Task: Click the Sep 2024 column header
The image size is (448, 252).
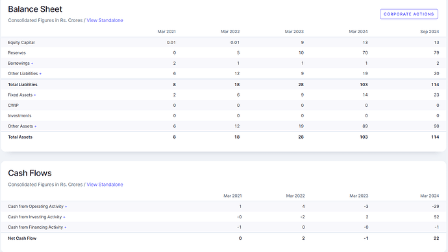Action: pyautogui.click(x=429, y=32)
